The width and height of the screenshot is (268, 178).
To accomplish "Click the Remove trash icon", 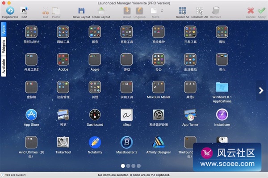I will [216, 11].
